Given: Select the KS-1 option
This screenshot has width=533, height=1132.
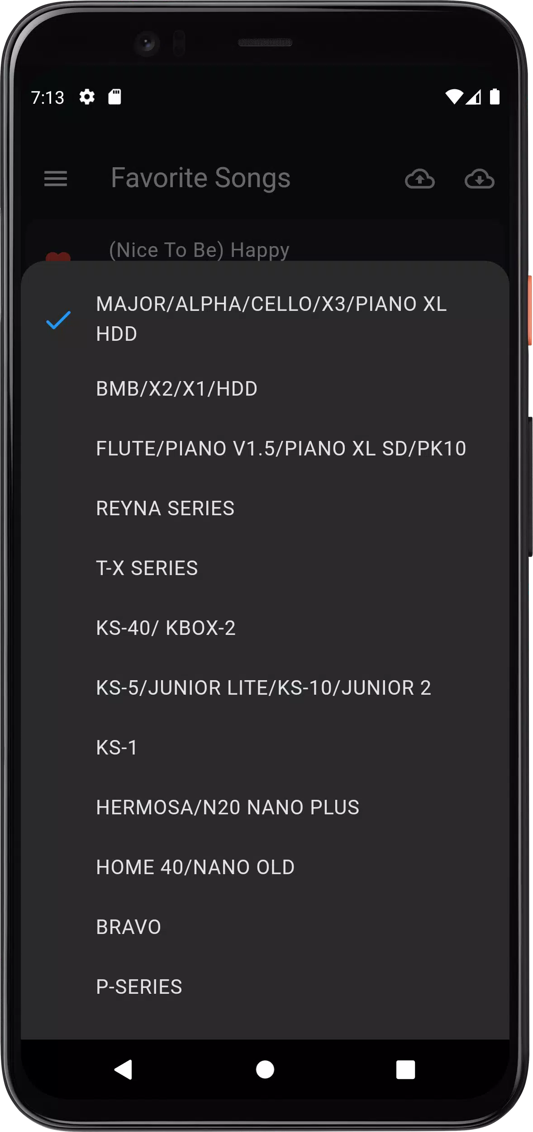Looking at the screenshot, I should pyautogui.click(x=265, y=748).
